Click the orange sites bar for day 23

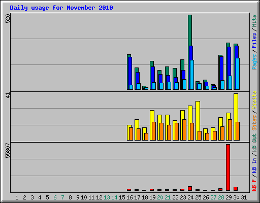coord(184,130)
